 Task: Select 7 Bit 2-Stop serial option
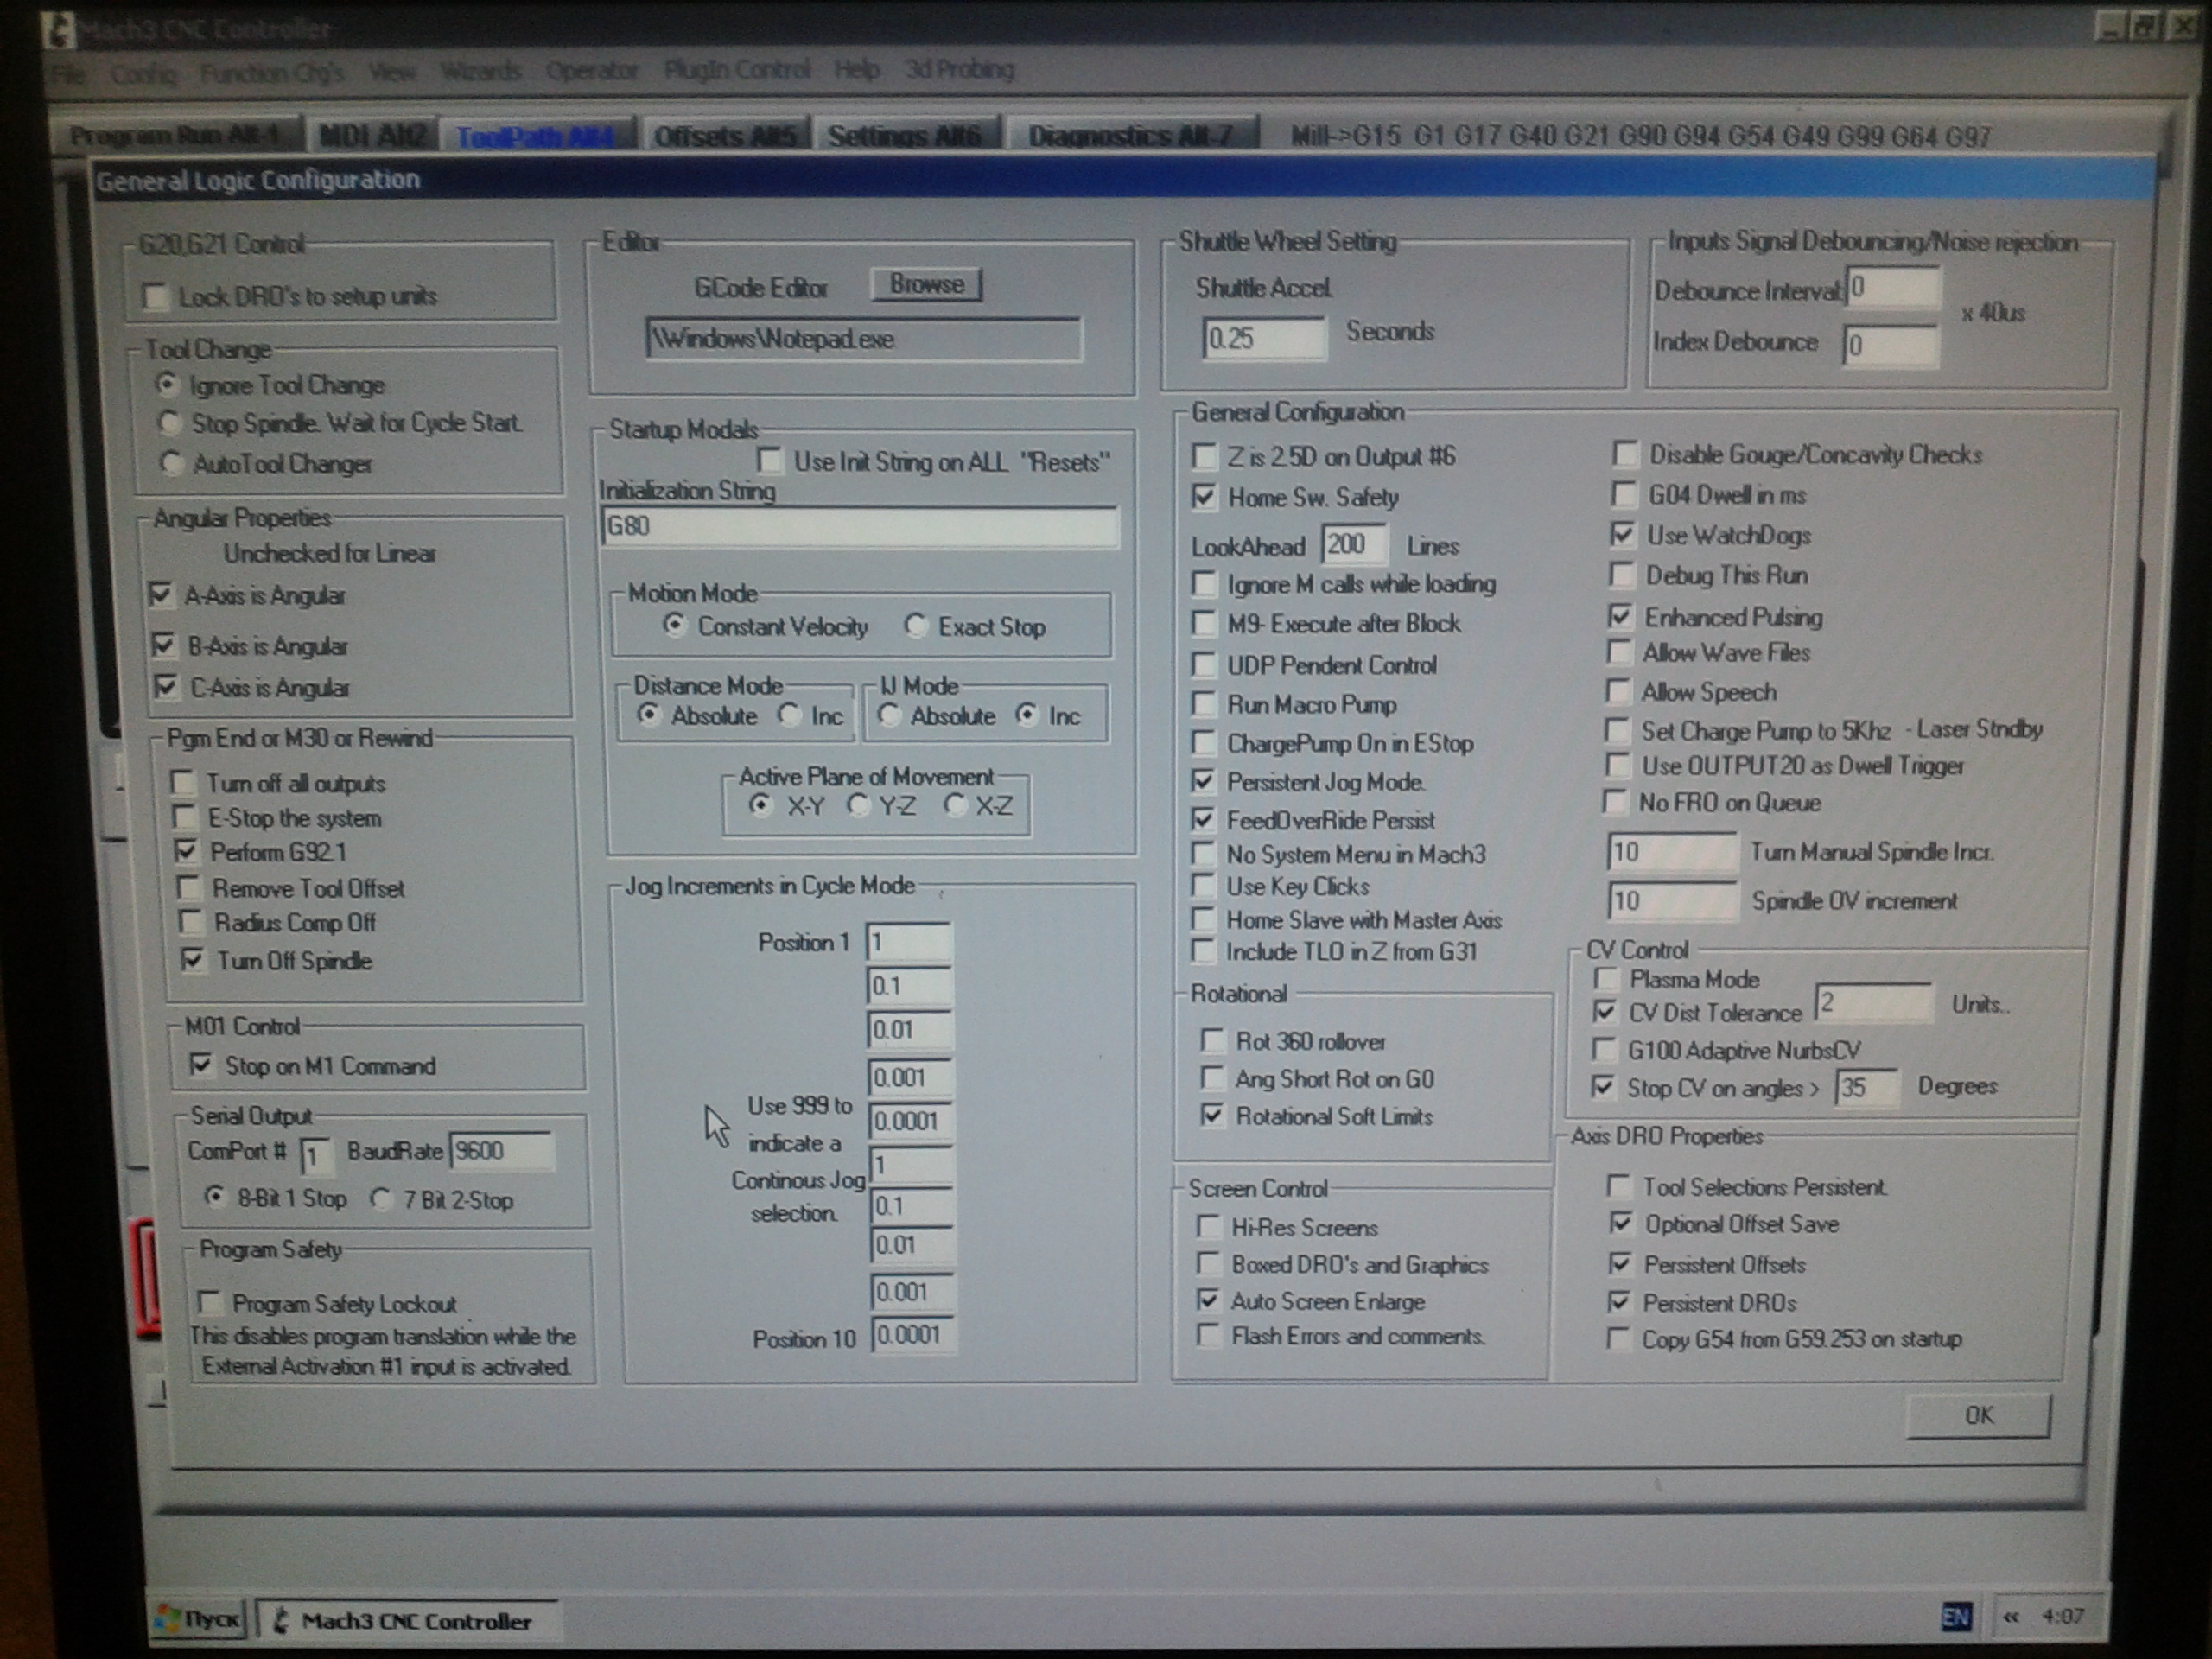coord(381,1199)
